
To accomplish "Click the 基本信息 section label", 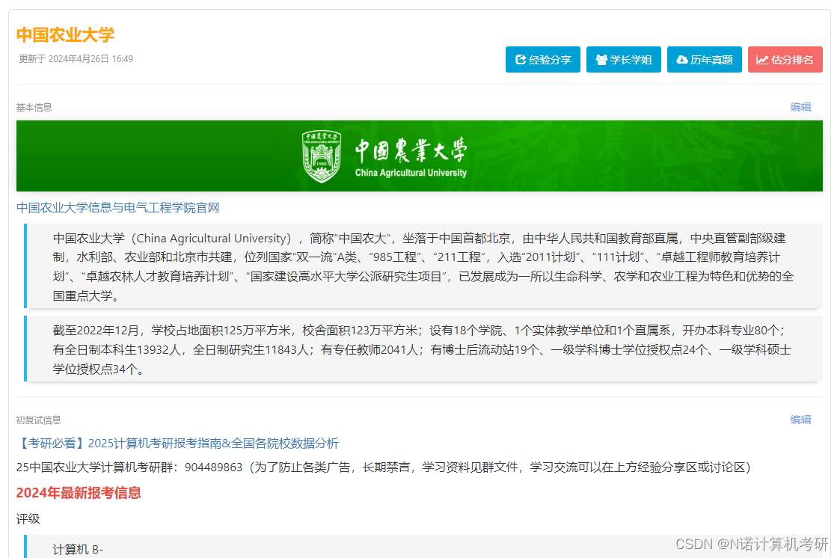I will coord(34,108).
